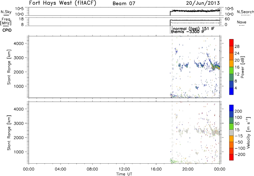Screen dimensions: 254x176
Task: Click the '16:00' time tick label
Action: tap(156, 169)
